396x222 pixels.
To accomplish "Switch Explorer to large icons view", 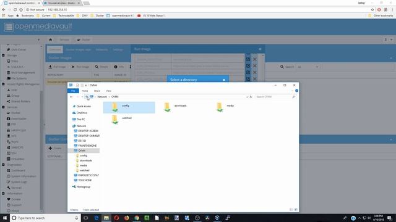I will click(x=296, y=210).
